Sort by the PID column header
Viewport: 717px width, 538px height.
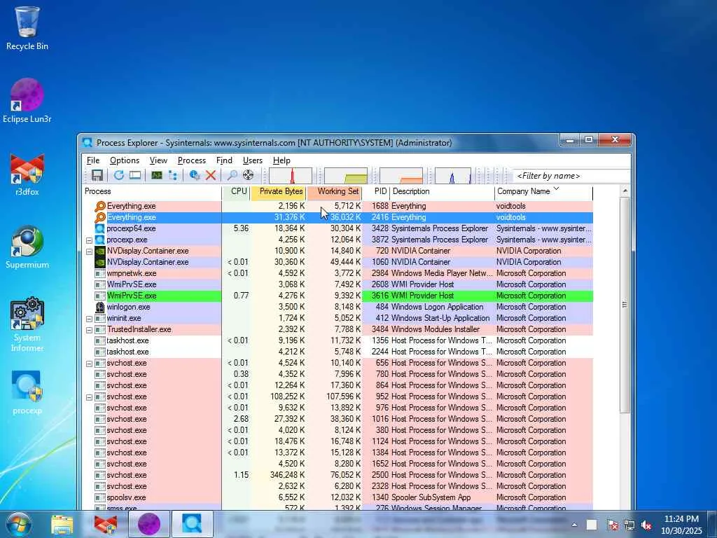[376, 192]
